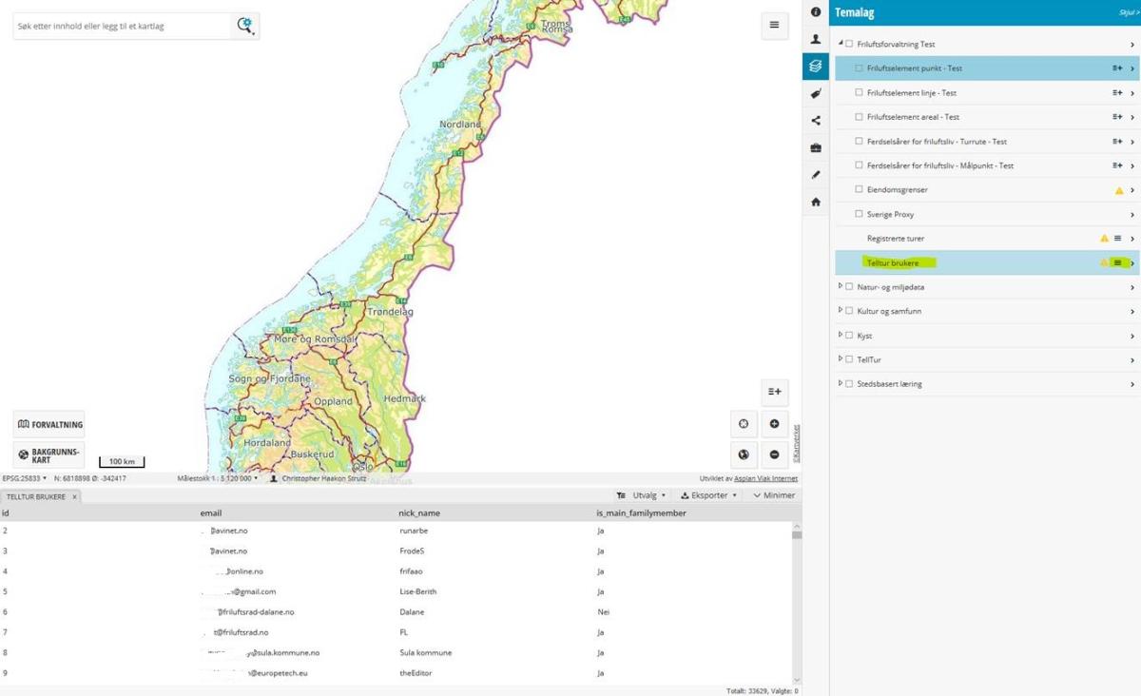This screenshot has width=1141, height=696.
Task: Select the layers sidebar icon
Action: (x=816, y=67)
